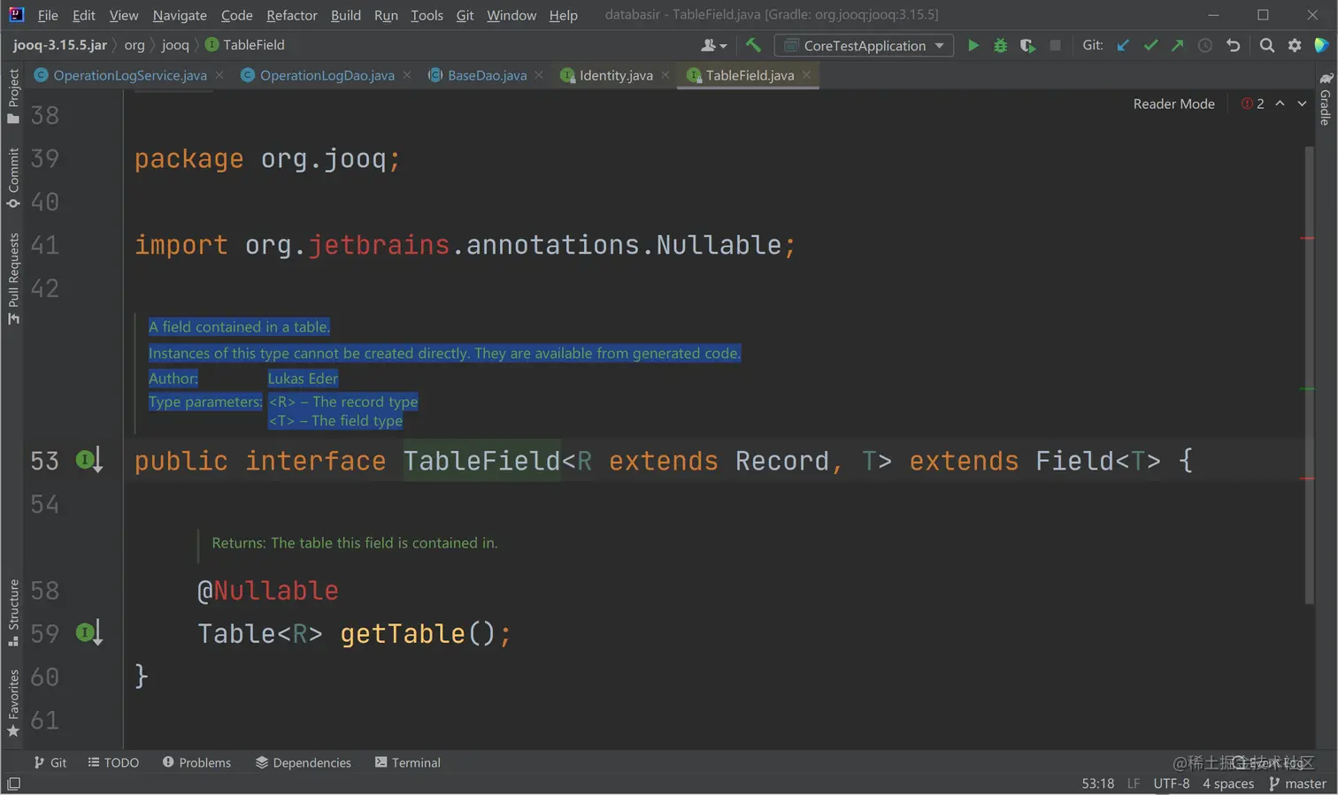Push commits with the green arrow icon
Viewport: 1338px width, 795px height.
pyautogui.click(x=1177, y=45)
